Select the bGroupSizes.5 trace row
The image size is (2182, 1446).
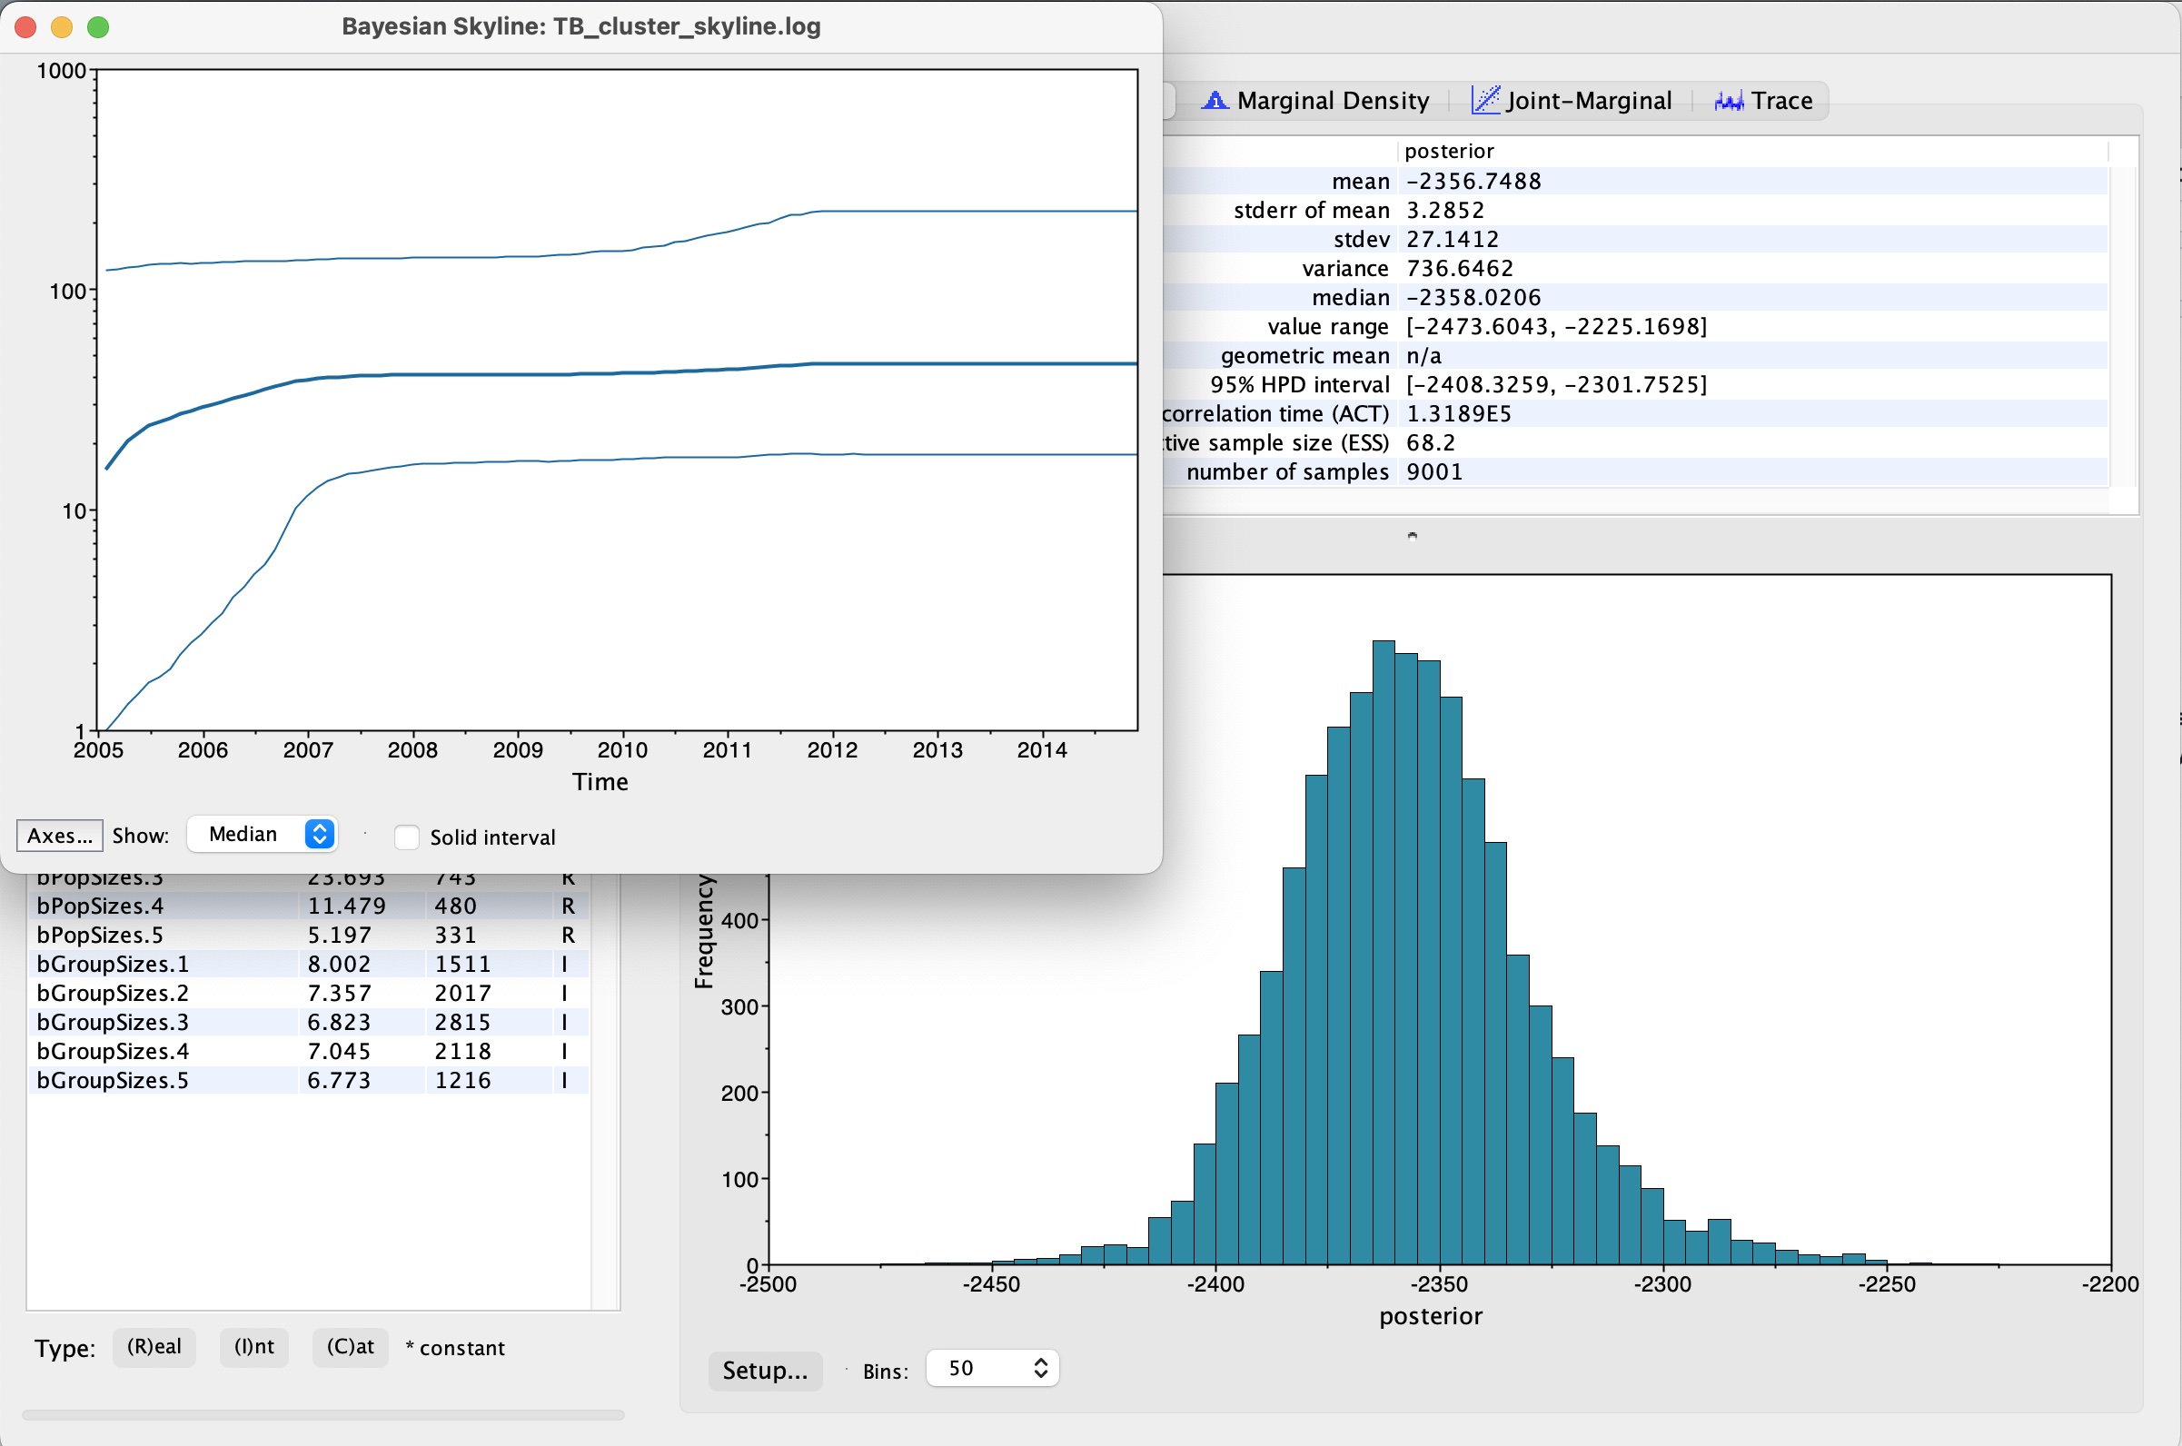click(308, 1080)
